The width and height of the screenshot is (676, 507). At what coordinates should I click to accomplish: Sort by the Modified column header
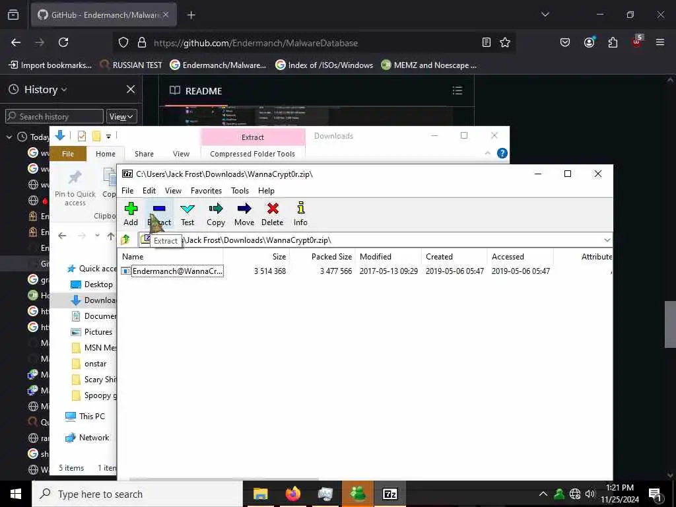376,257
